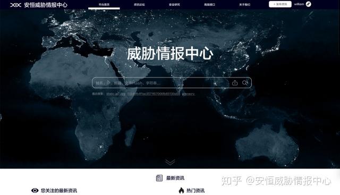
Task: Switch to the 安全研究 navigation tab
Action: tap(174, 4)
